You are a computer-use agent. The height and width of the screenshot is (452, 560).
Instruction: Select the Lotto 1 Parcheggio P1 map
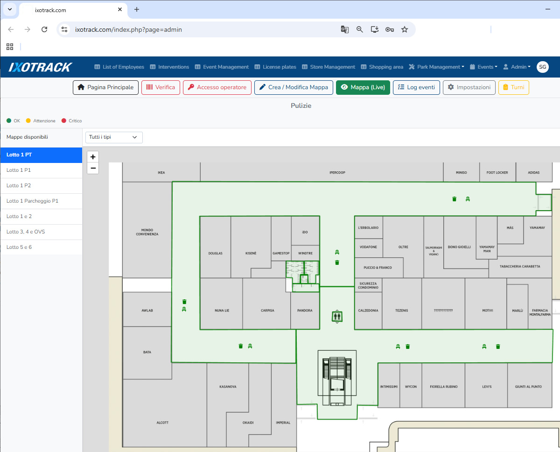41,201
